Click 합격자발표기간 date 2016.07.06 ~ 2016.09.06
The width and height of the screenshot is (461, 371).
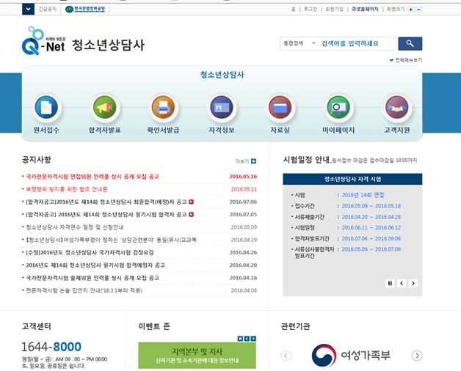(371, 238)
